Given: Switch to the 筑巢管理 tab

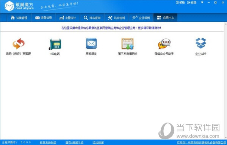Looking at the screenshot, I should [x=19, y=18].
